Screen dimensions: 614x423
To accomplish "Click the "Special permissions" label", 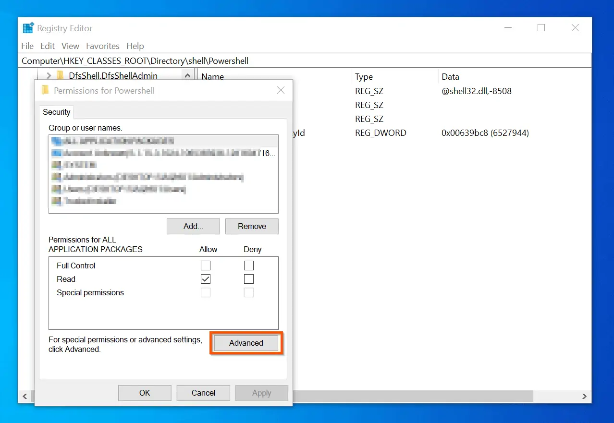I will 90,292.
